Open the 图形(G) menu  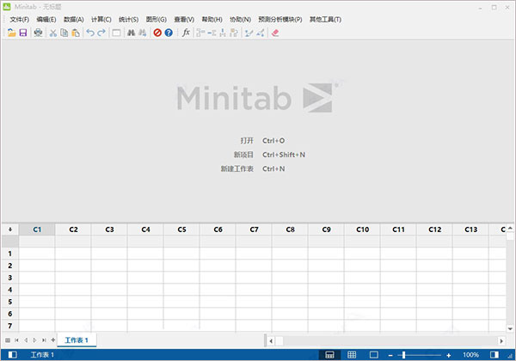pyautogui.click(x=156, y=20)
